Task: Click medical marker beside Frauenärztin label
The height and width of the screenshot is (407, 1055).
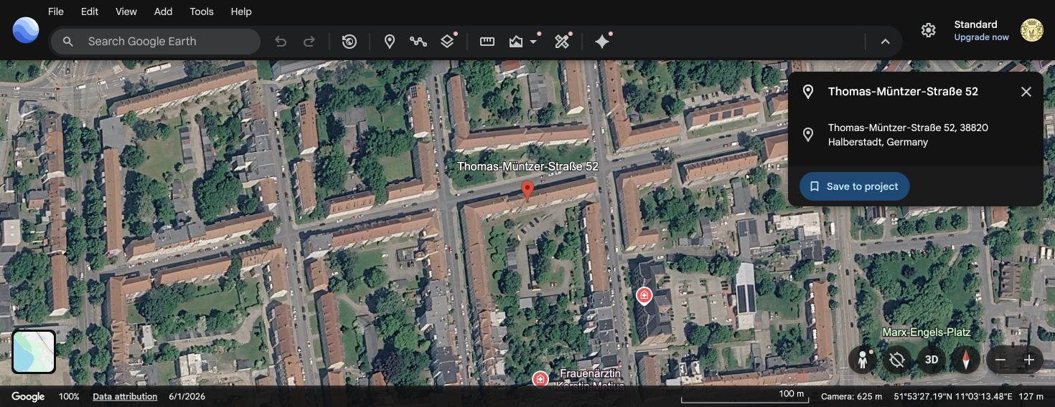Action: (x=540, y=378)
